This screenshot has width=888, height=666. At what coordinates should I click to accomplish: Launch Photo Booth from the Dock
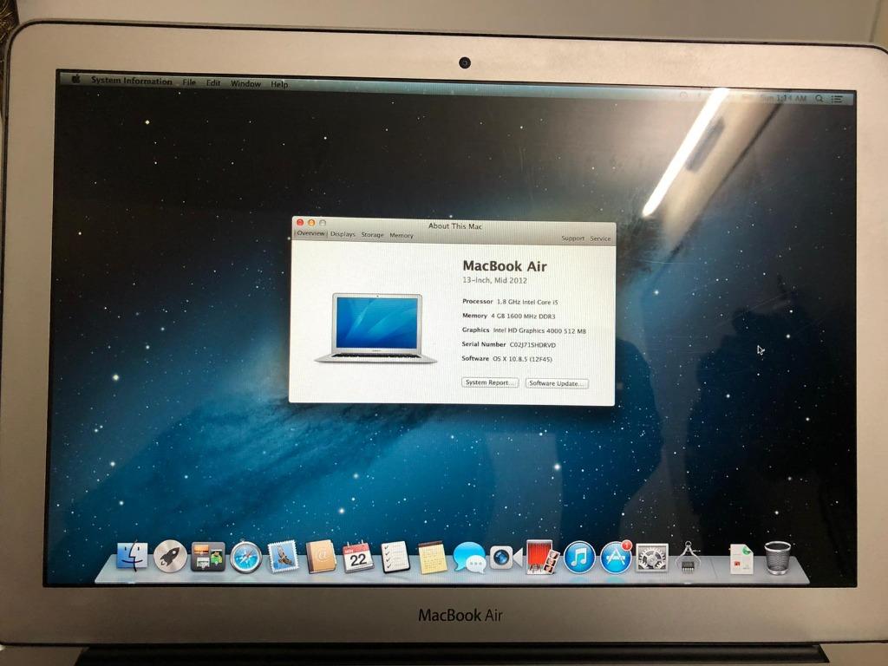tap(542, 558)
